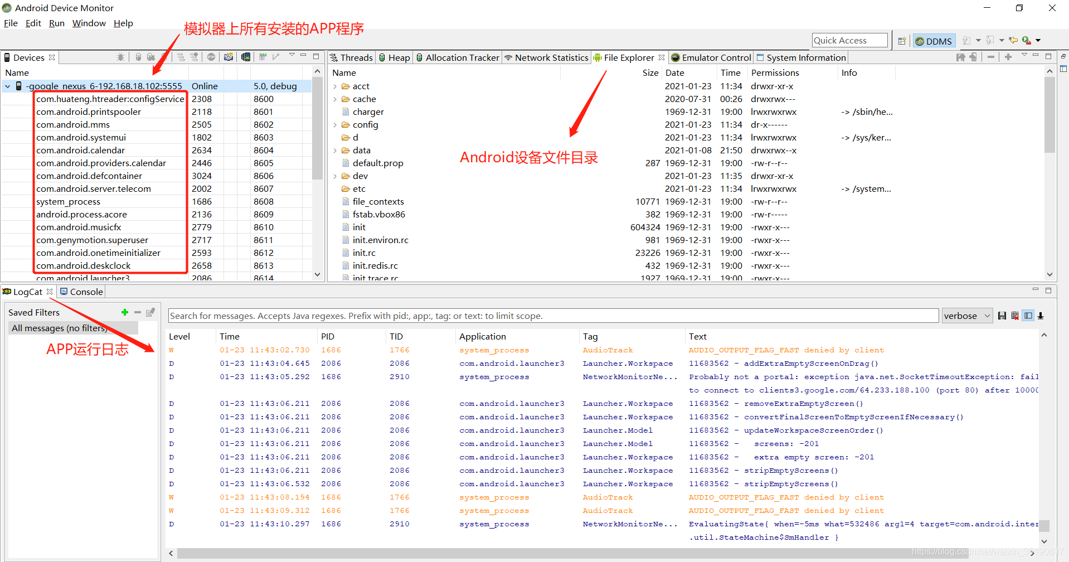Image resolution: width=1069 pixels, height=562 pixels.
Task: Add a new logcat filter with green plus
Action: (125, 312)
